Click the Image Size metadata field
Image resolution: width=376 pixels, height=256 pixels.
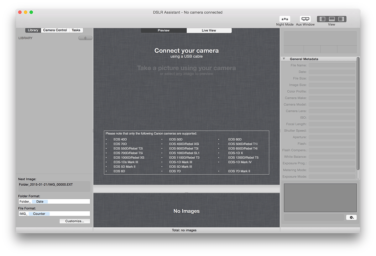point(332,85)
